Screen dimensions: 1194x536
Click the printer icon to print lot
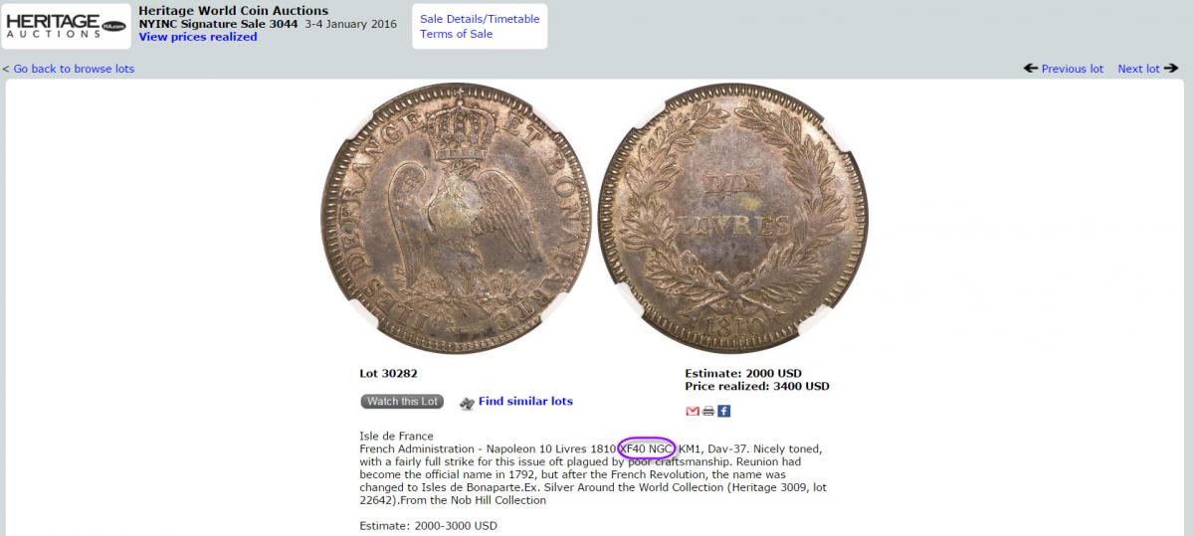[707, 411]
